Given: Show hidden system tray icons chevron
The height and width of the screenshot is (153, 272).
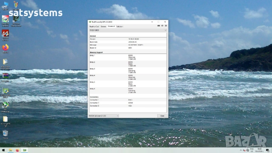Looking at the screenshot, I should [x=241, y=150].
